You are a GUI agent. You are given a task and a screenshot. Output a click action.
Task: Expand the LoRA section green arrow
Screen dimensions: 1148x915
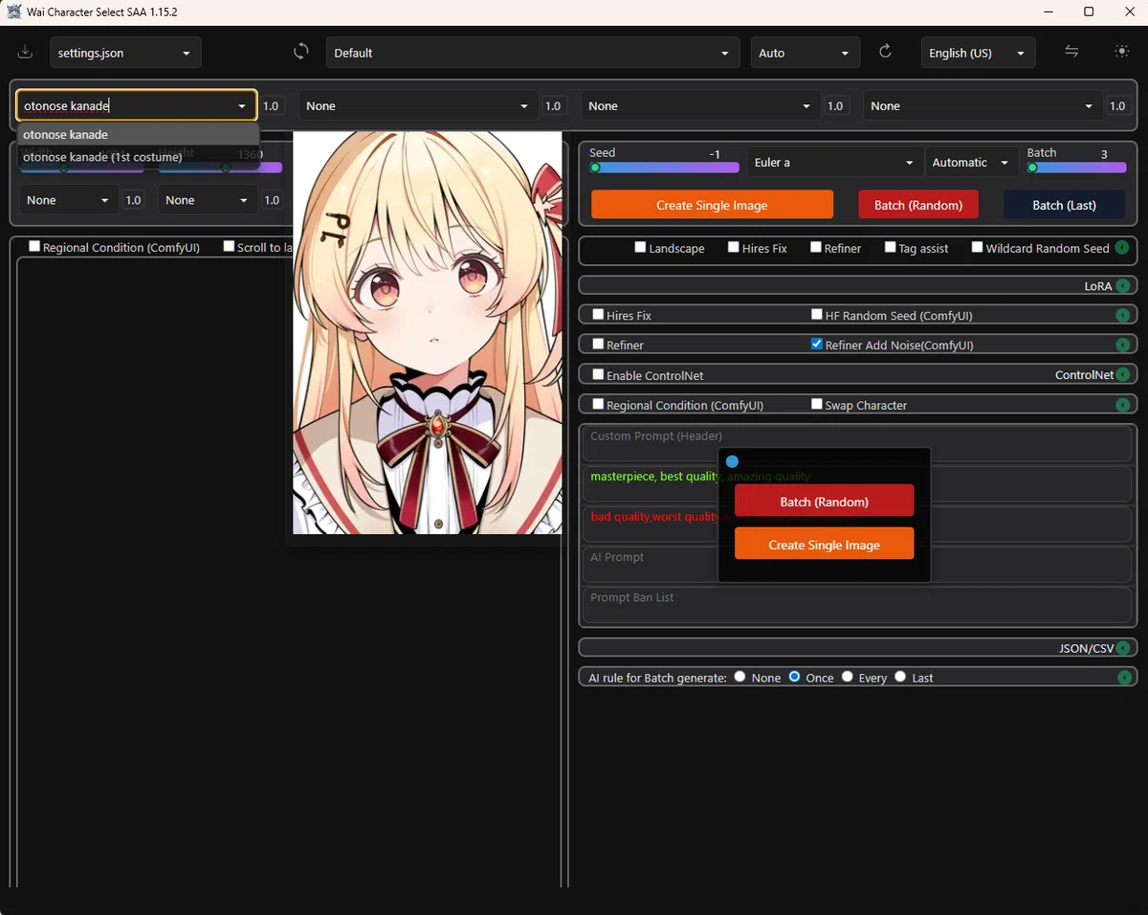click(1123, 286)
